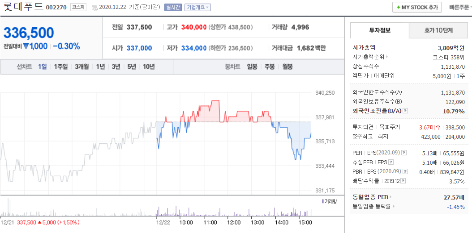Screen dimensions: 472x233
Task: Click the 저가 value 334,000
Action: click(x=194, y=48)
